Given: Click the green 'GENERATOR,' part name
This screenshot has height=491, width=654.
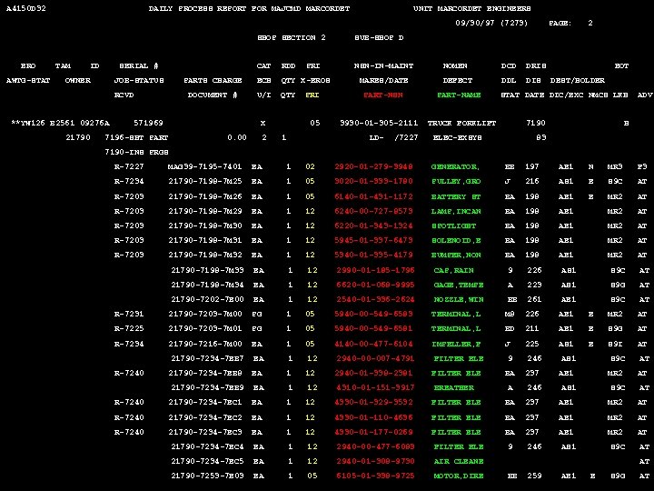Looking at the screenshot, I should click(x=455, y=167).
